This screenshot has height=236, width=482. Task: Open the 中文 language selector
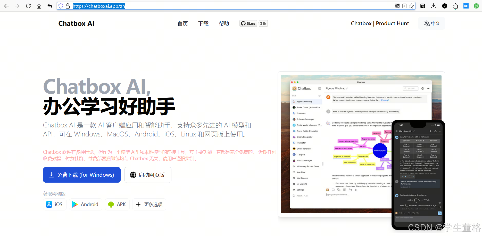click(432, 23)
